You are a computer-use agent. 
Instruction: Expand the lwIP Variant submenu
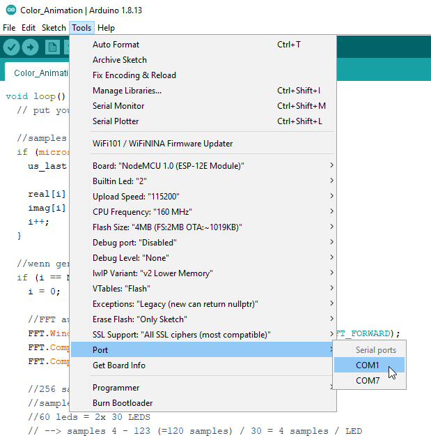203,273
